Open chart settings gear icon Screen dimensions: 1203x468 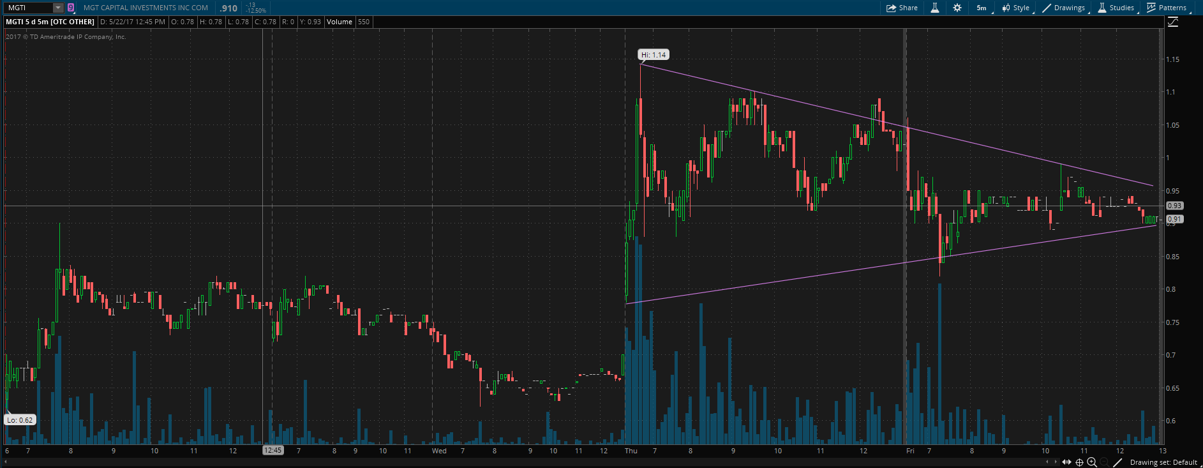(x=957, y=8)
